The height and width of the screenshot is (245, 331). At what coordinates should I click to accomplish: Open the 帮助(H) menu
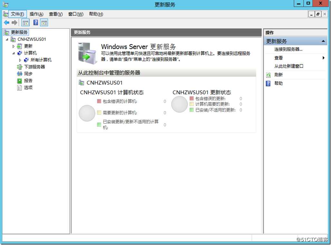click(96, 14)
